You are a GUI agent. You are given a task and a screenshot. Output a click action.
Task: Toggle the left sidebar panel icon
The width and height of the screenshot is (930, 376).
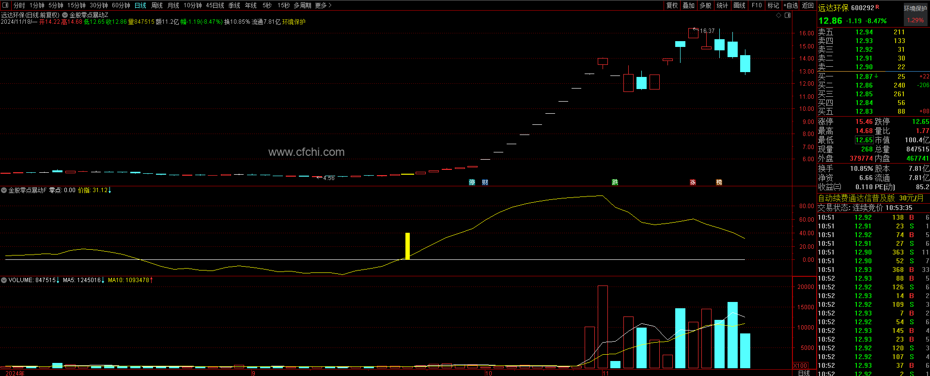click(5, 5)
